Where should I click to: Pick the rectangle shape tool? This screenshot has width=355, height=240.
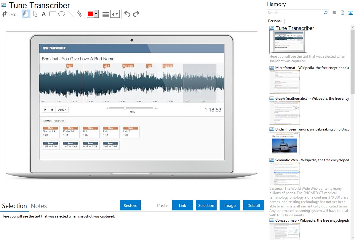tap(52, 14)
